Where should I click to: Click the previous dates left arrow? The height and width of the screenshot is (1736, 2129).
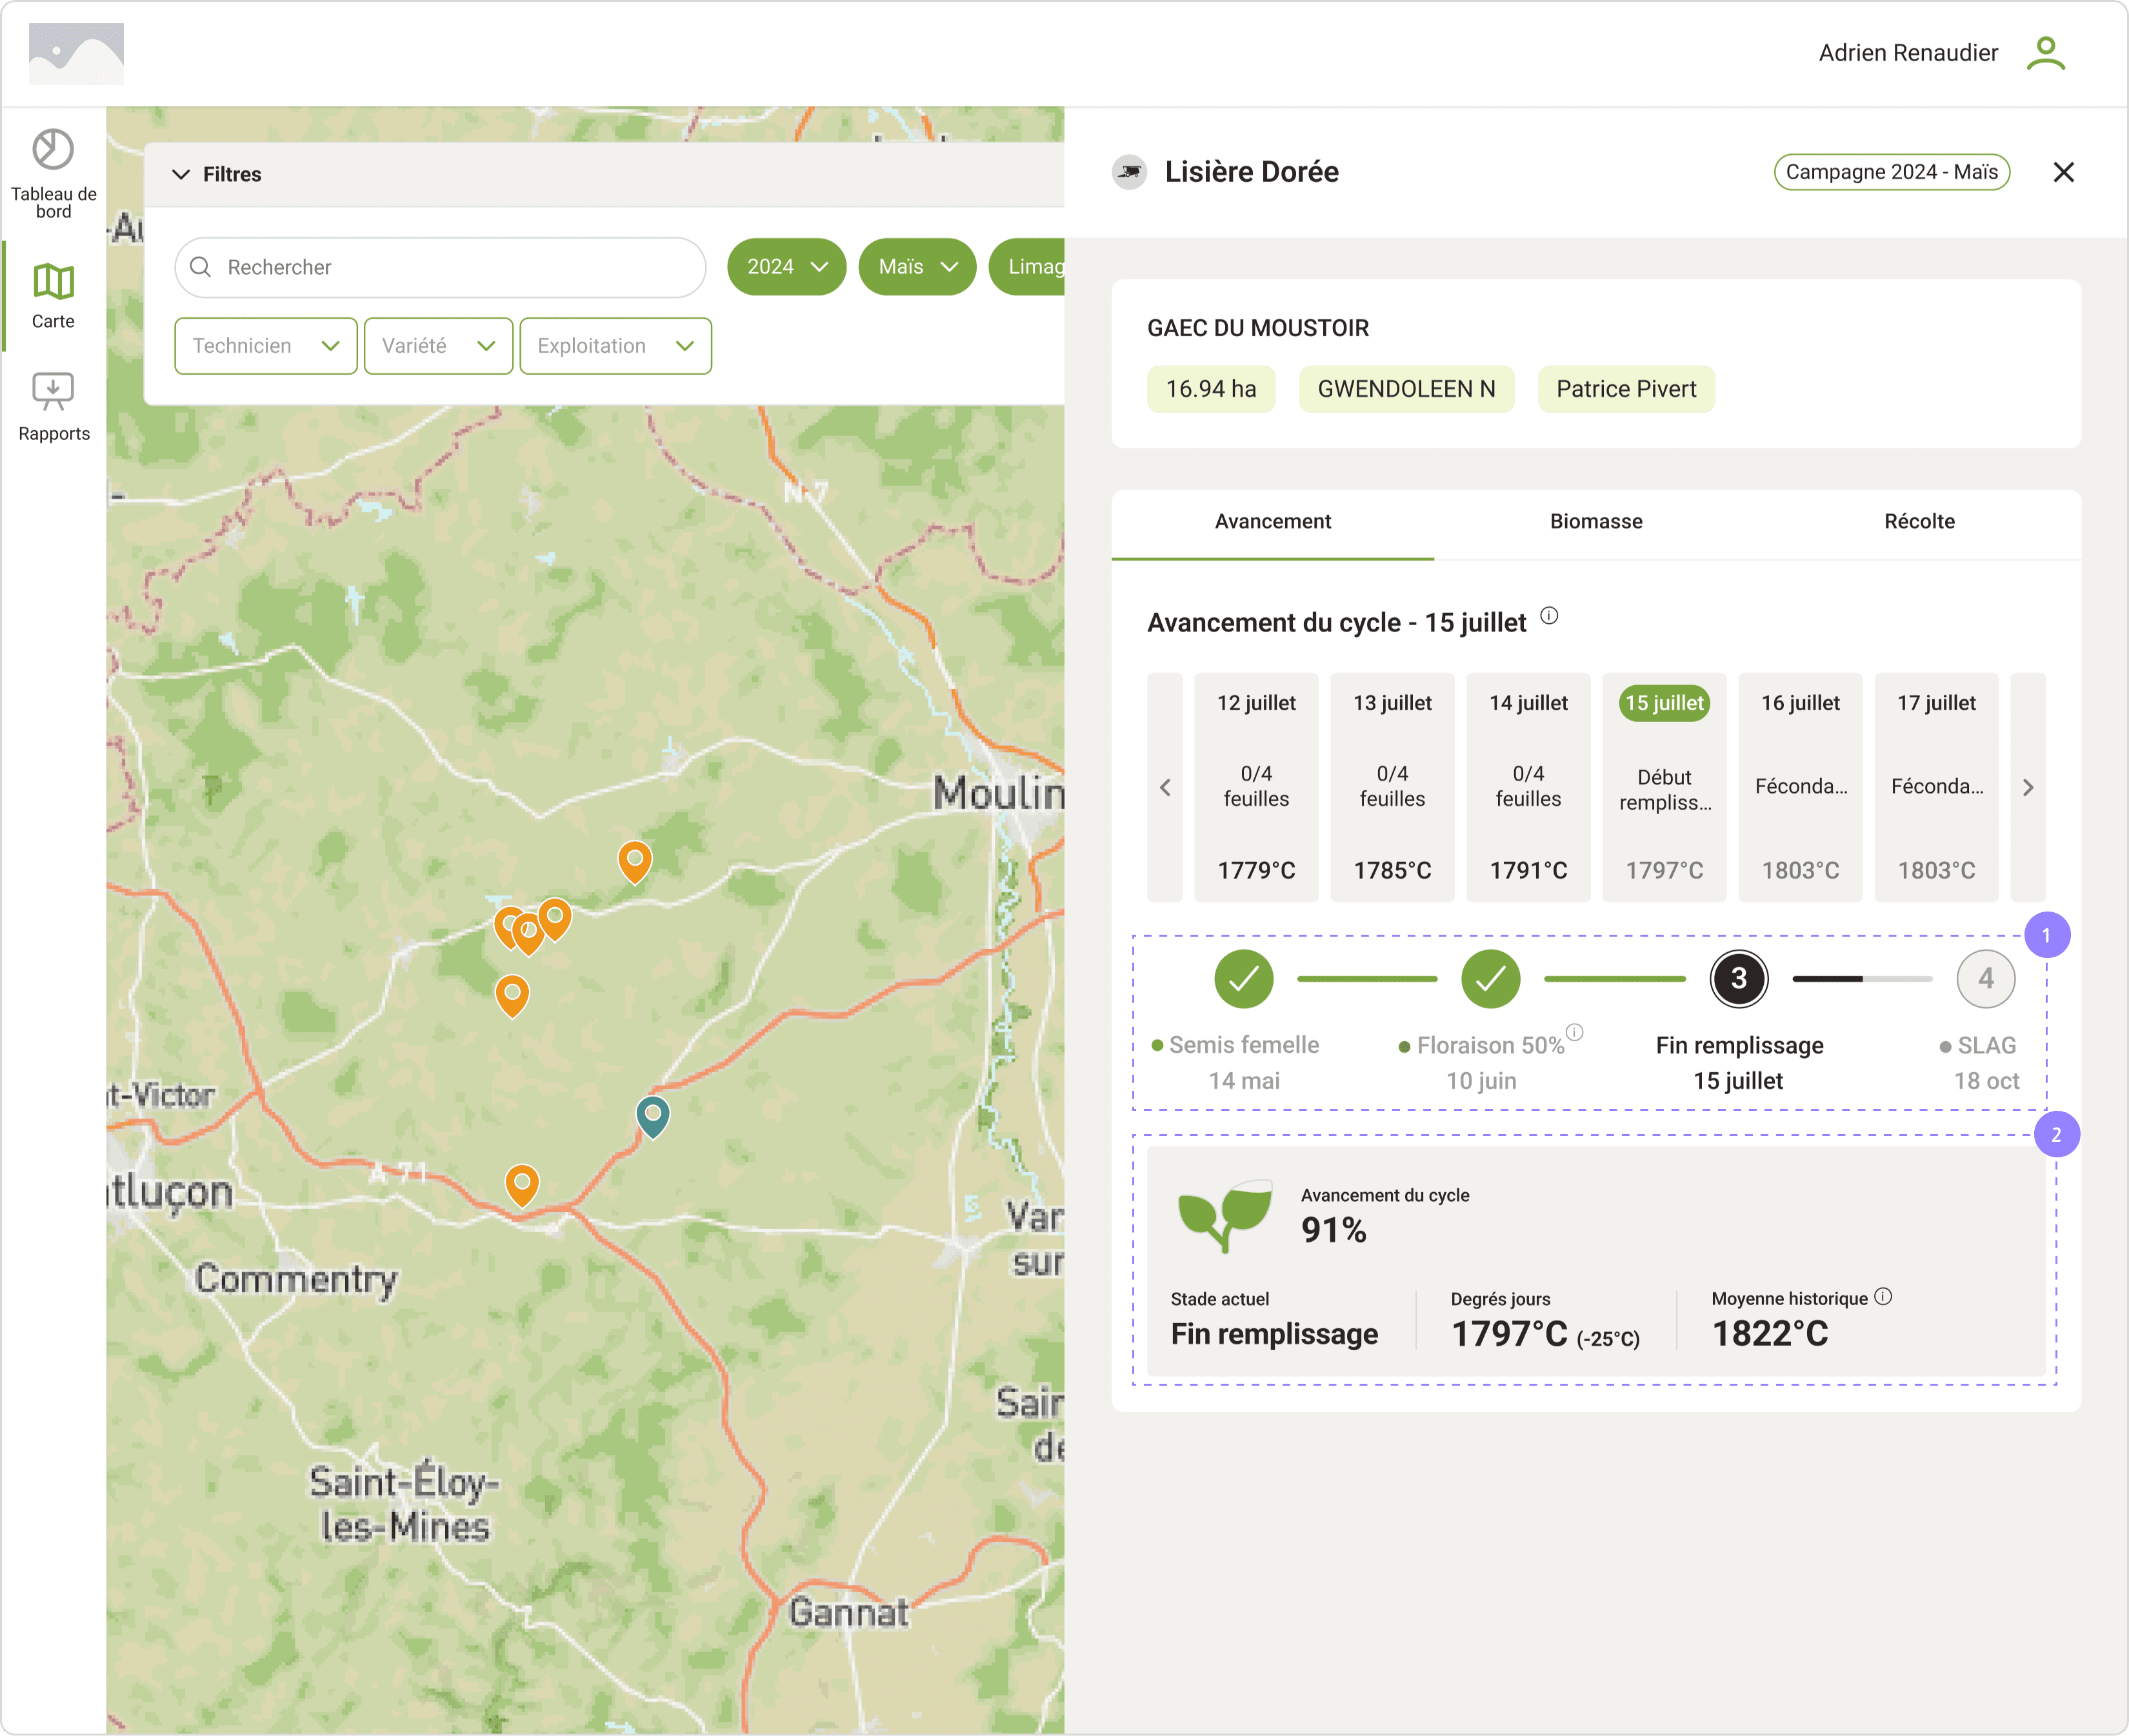[x=1165, y=788]
